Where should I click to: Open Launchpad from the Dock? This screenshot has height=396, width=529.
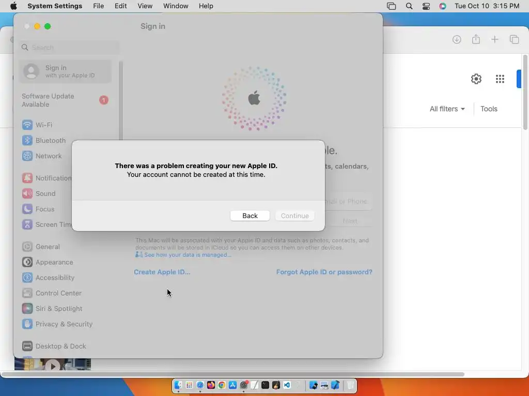[x=189, y=385]
